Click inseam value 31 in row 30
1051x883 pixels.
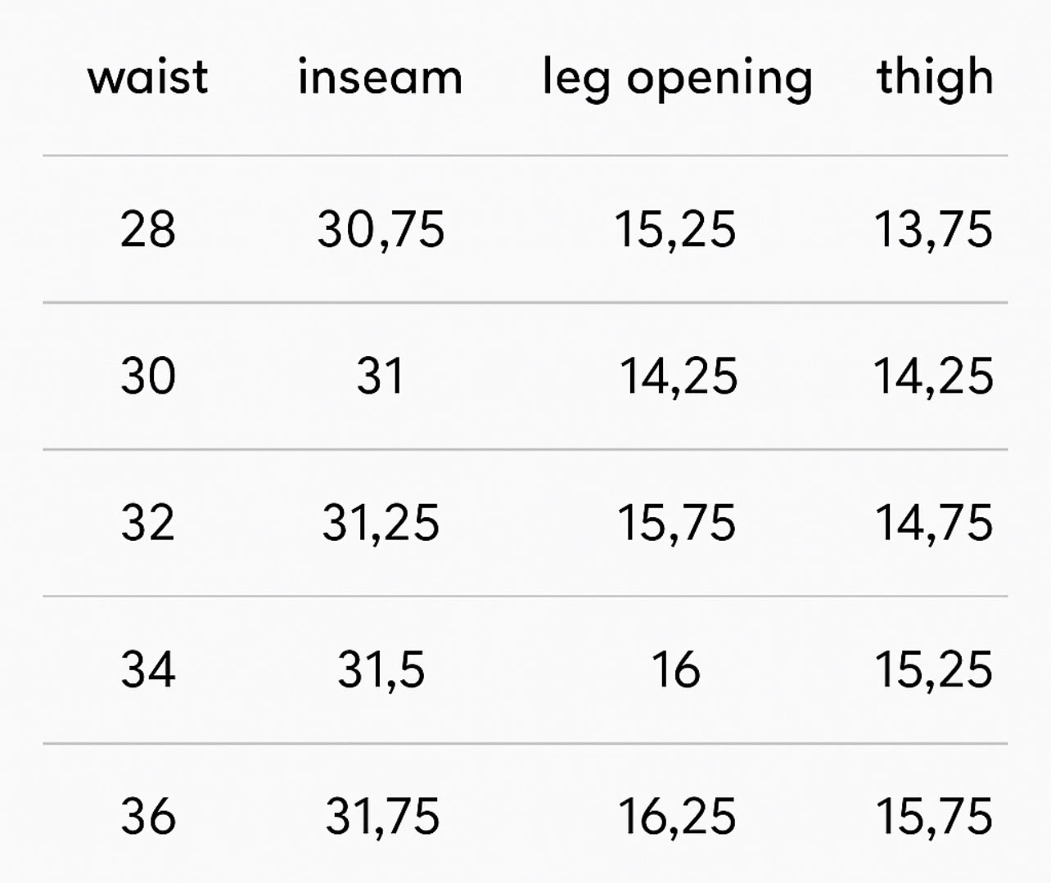click(x=381, y=376)
